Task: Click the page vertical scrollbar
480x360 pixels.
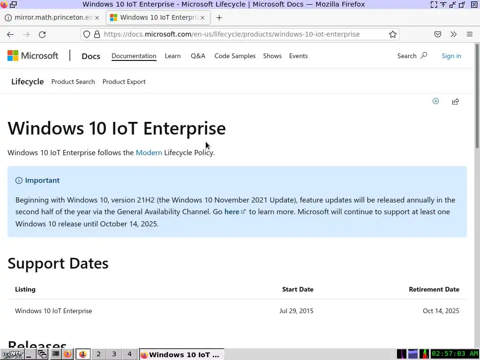Action: tap(477, 195)
